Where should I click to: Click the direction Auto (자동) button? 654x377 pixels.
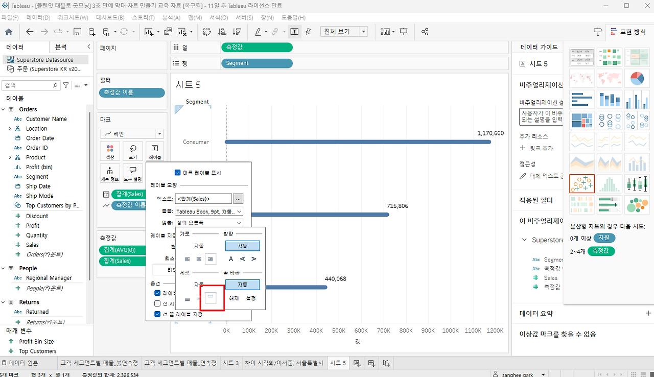[x=242, y=246]
